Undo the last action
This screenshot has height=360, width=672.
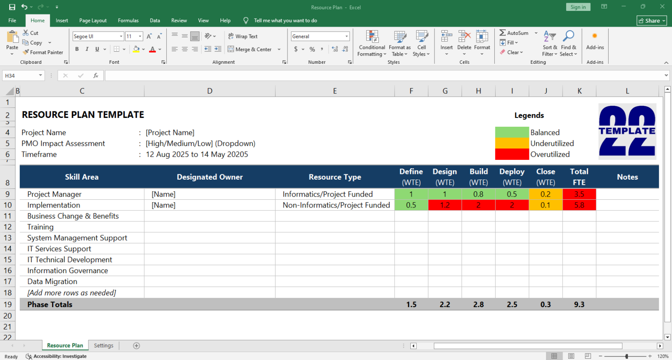24,7
